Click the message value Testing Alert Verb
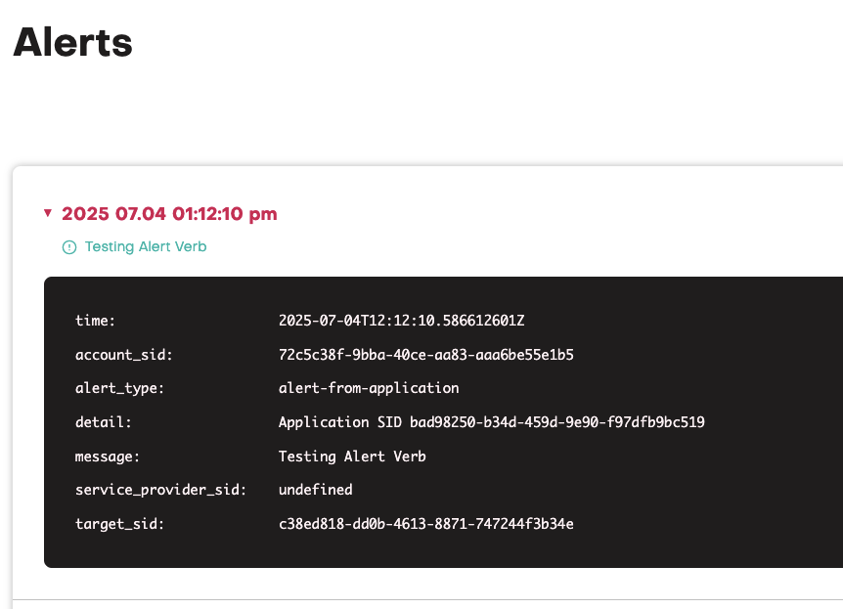The image size is (843, 609). point(352,456)
